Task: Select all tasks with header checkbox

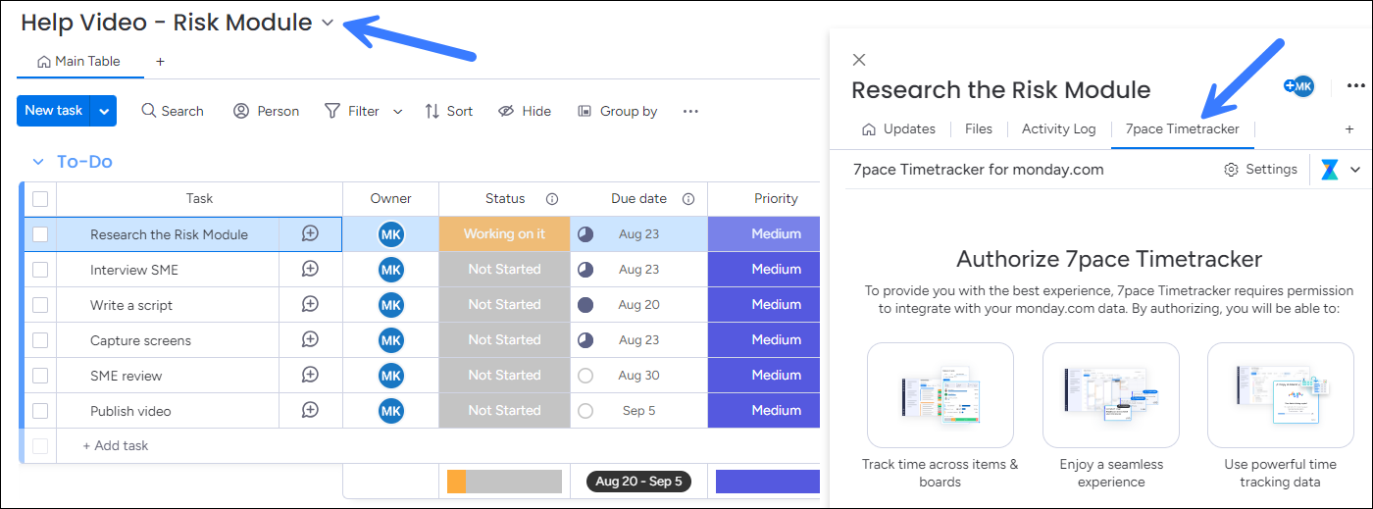Action: point(40,199)
